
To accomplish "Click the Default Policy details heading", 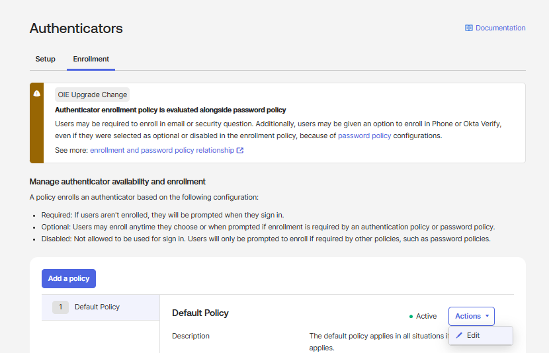I will [x=200, y=313].
